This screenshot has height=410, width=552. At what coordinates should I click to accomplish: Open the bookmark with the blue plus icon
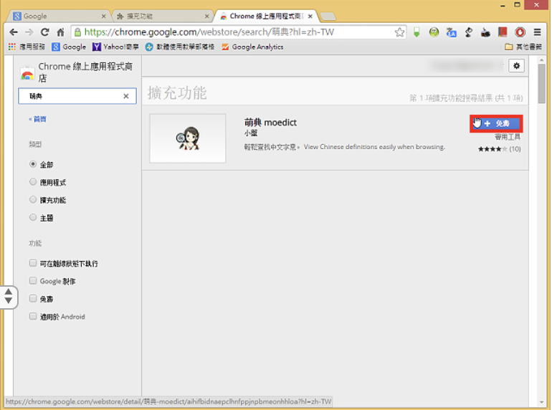[x=180, y=47]
